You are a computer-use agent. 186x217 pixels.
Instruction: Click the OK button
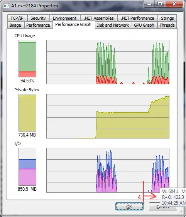pyautogui.click(x=129, y=207)
